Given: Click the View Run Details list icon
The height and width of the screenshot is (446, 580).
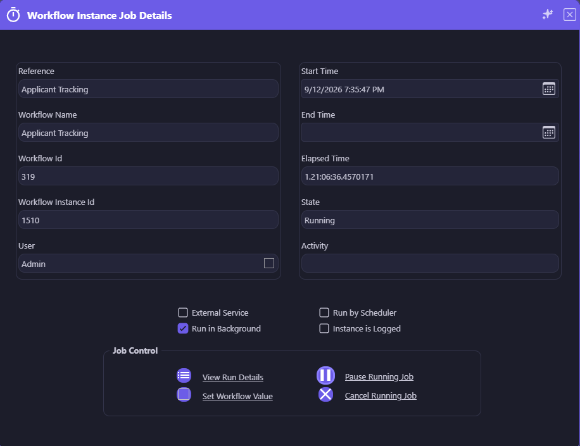Looking at the screenshot, I should click(x=184, y=375).
